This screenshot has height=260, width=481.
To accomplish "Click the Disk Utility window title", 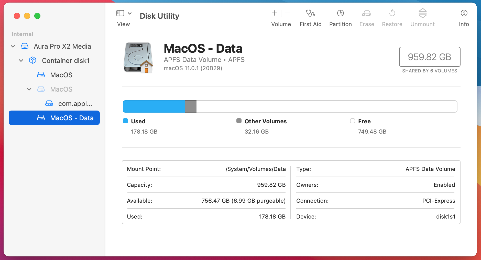I will (160, 16).
